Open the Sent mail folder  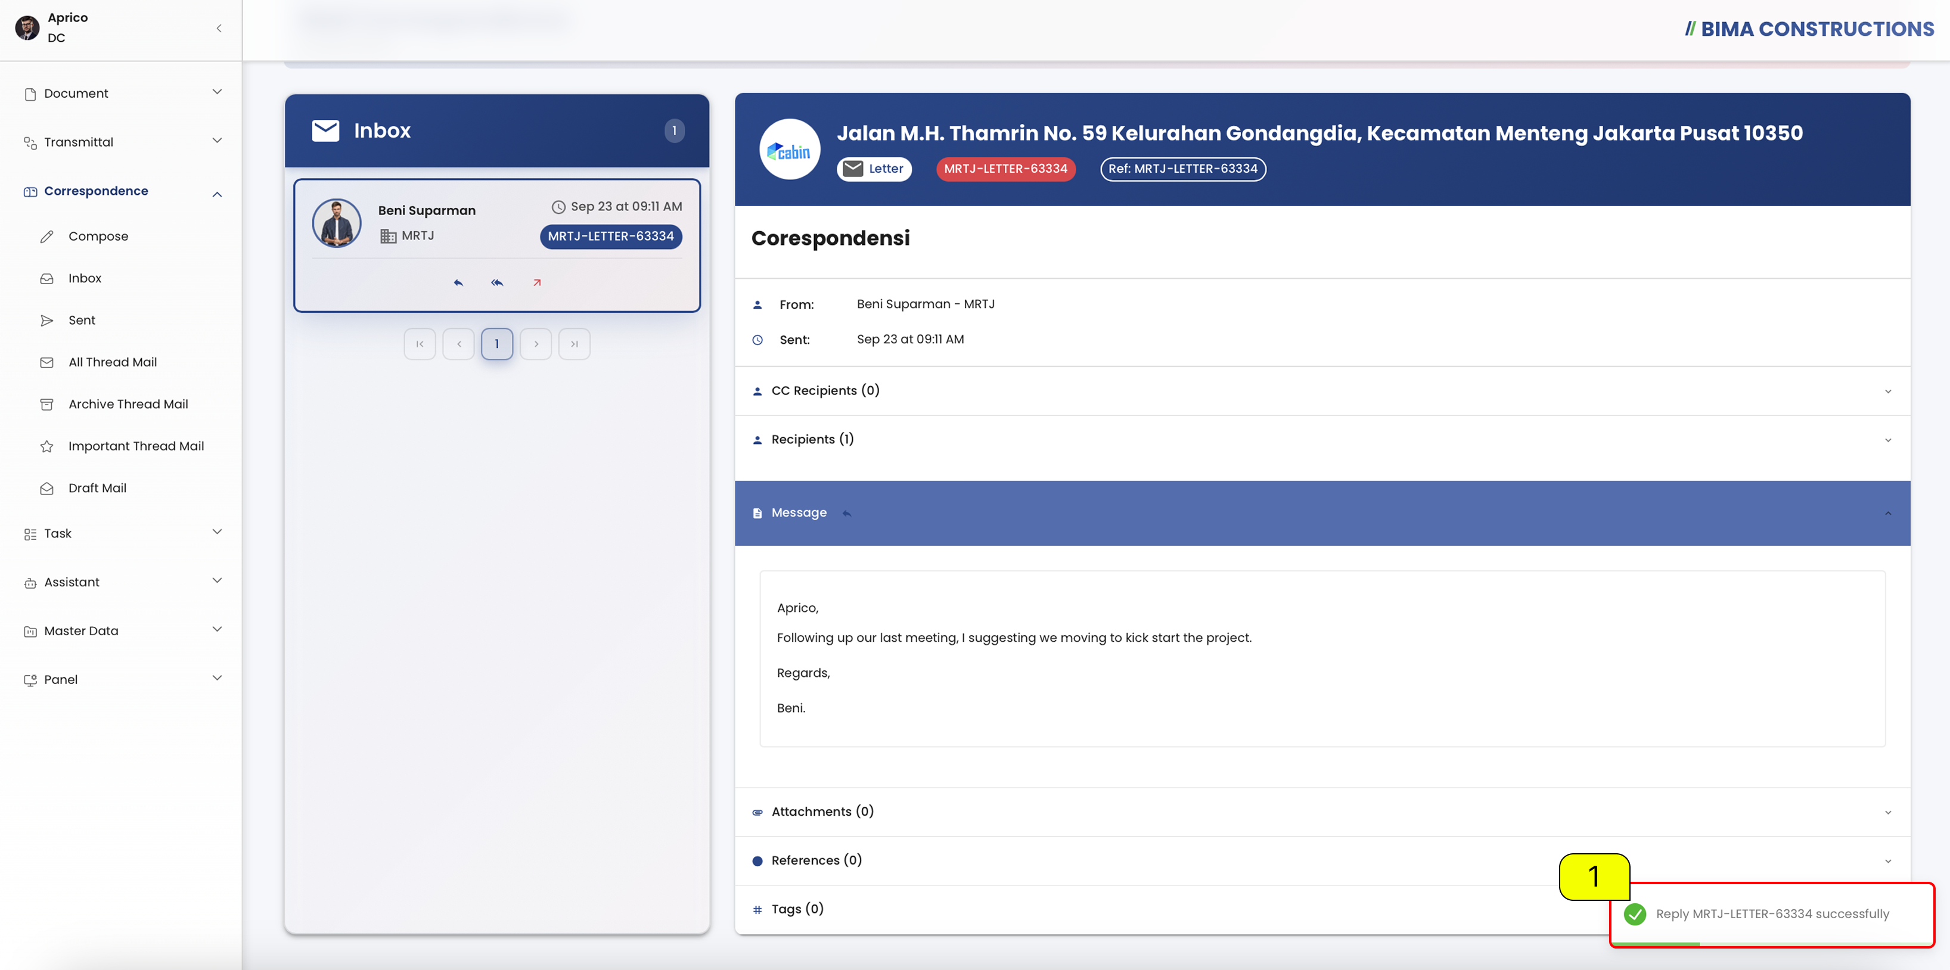[x=82, y=320]
